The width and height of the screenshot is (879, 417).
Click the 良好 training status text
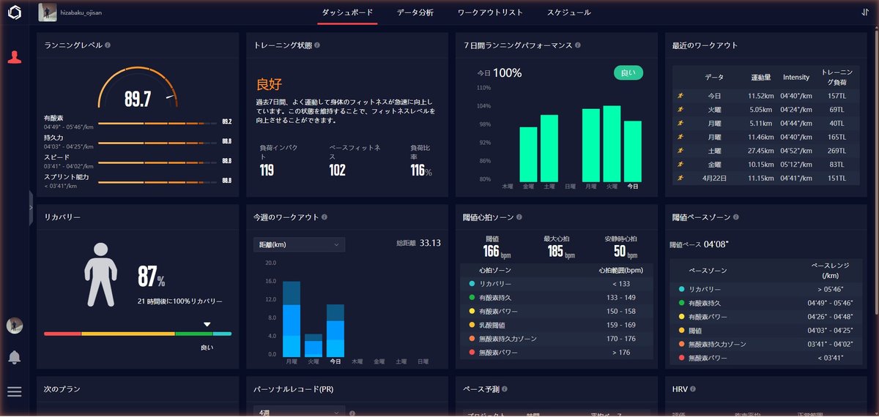[x=269, y=84]
